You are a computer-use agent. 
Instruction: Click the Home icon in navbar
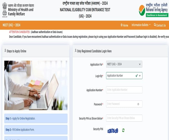[x=122, y=25]
